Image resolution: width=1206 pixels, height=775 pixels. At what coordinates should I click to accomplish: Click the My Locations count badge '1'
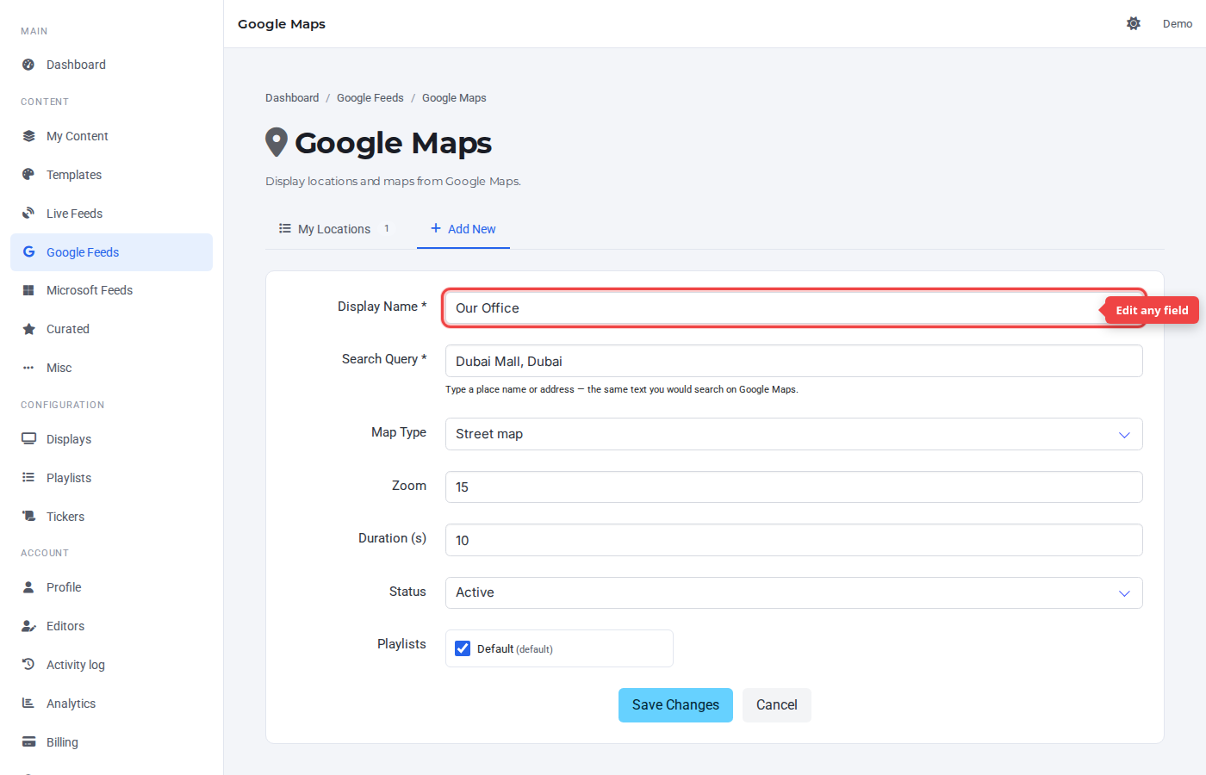click(387, 229)
